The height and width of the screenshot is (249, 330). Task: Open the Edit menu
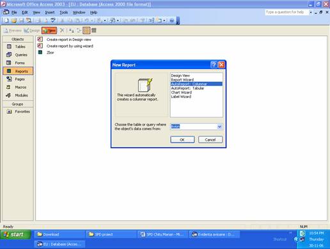click(x=25, y=12)
